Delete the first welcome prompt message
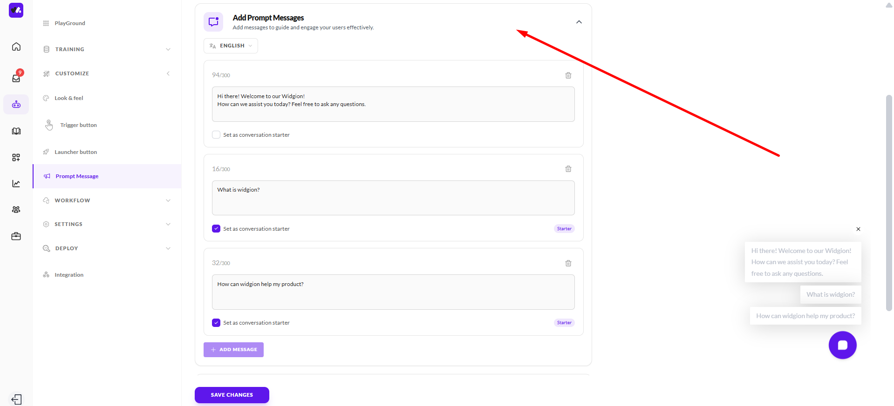Viewport: 894px width, 406px height. click(568, 75)
